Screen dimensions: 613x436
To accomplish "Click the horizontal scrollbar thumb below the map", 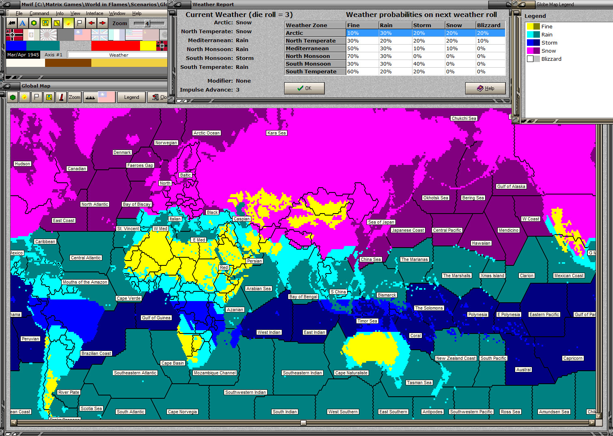I will pos(303,423).
